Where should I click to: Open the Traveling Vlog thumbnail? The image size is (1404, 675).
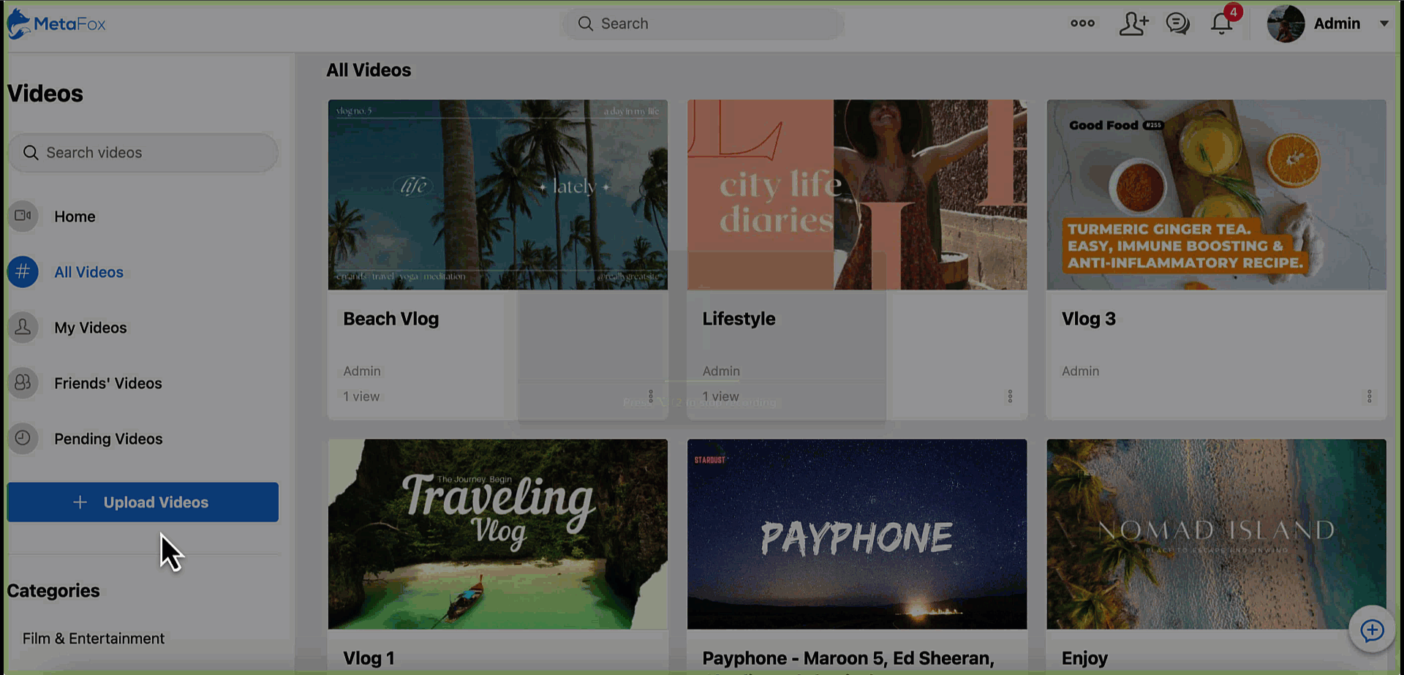(x=497, y=534)
